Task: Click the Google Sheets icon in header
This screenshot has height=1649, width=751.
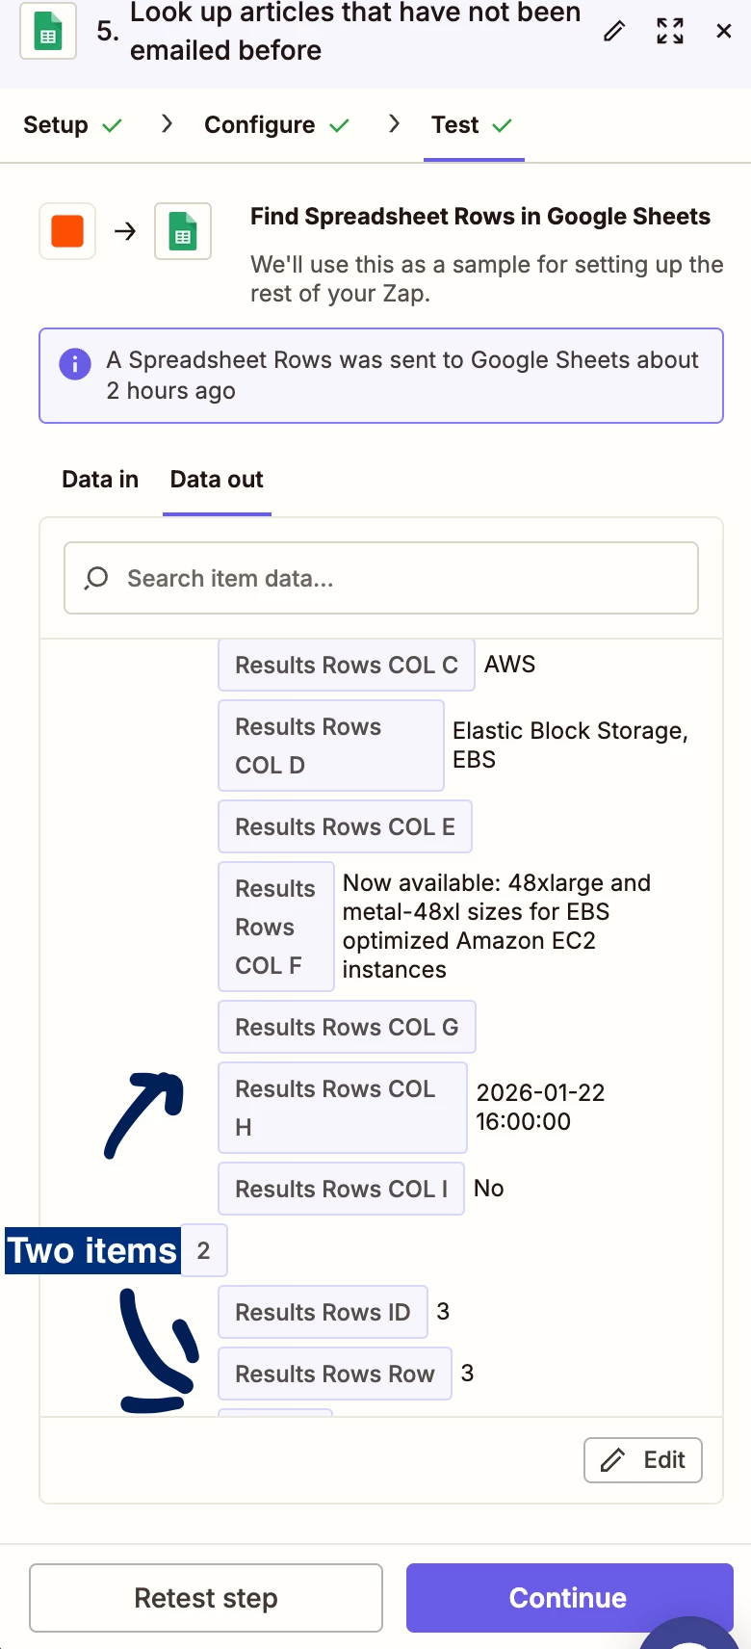Action: [x=48, y=32]
